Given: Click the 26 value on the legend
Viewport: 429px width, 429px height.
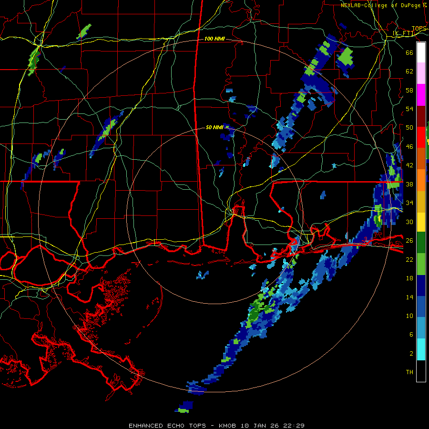Looking at the screenshot, I should point(409,241).
